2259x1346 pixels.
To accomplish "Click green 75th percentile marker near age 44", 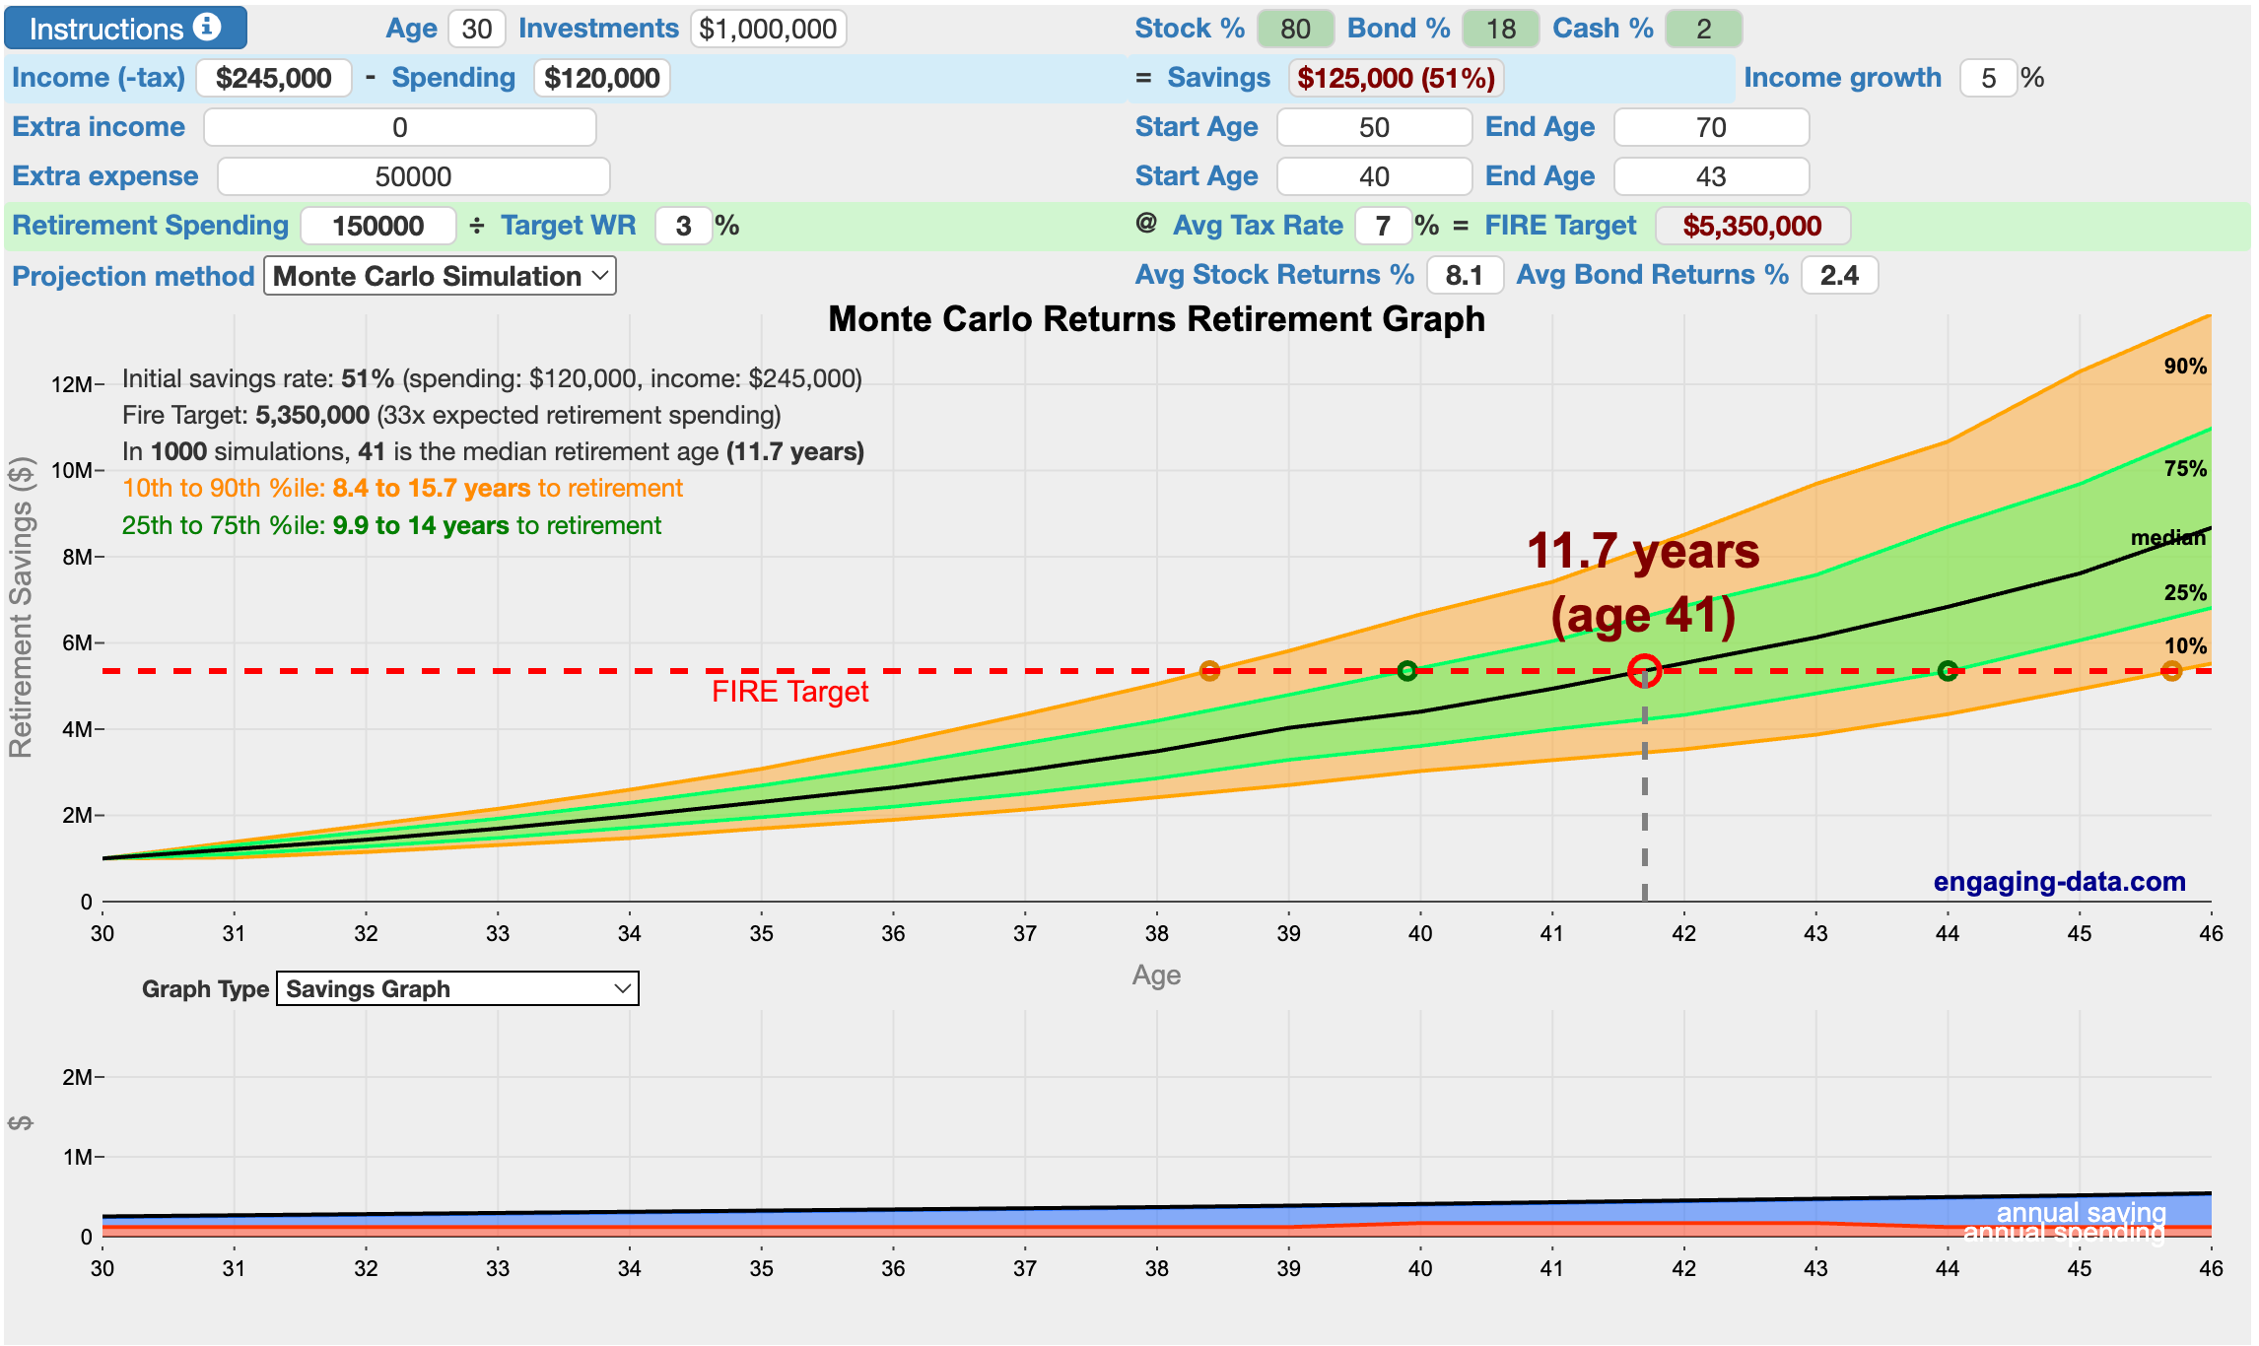I will tap(1948, 671).
